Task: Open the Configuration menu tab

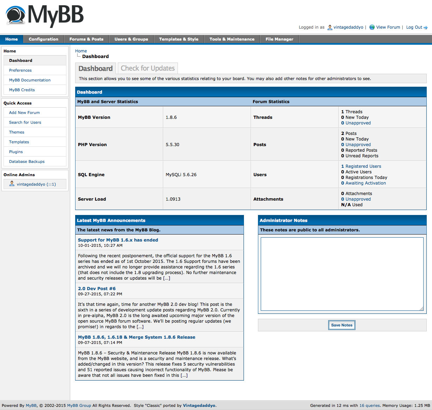Action: pos(43,39)
